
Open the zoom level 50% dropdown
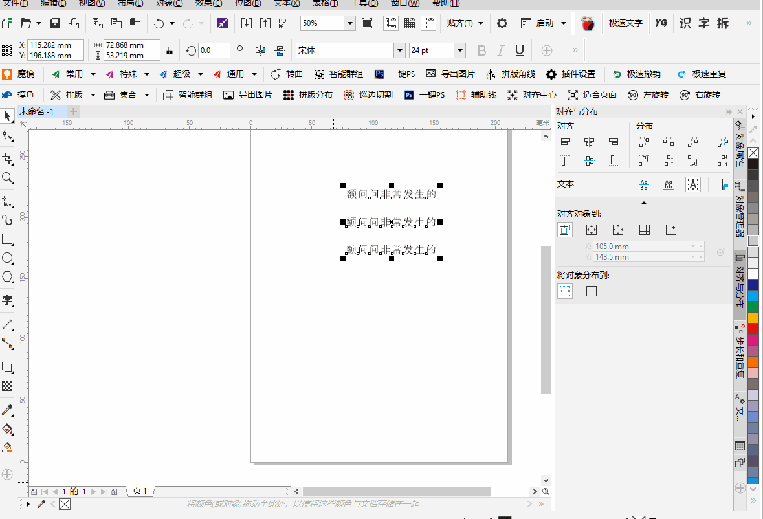[349, 23]
